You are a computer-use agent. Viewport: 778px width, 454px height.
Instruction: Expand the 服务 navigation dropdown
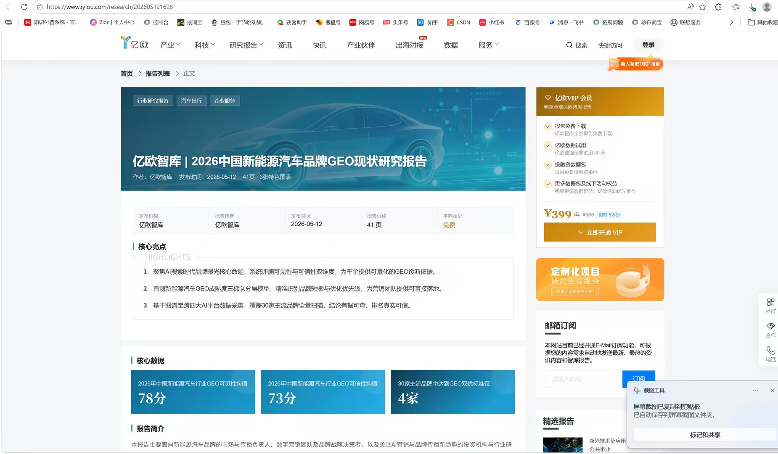click(x=489, y=45)
